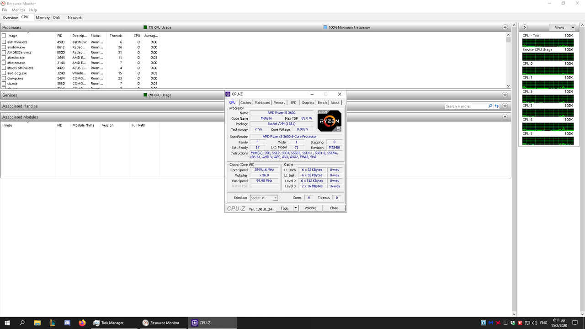Image resolution: width=585 pixels, height=329 pixels.
Task: Check the atiesrxx.exe process checkbox
Action: click(4, 63)
